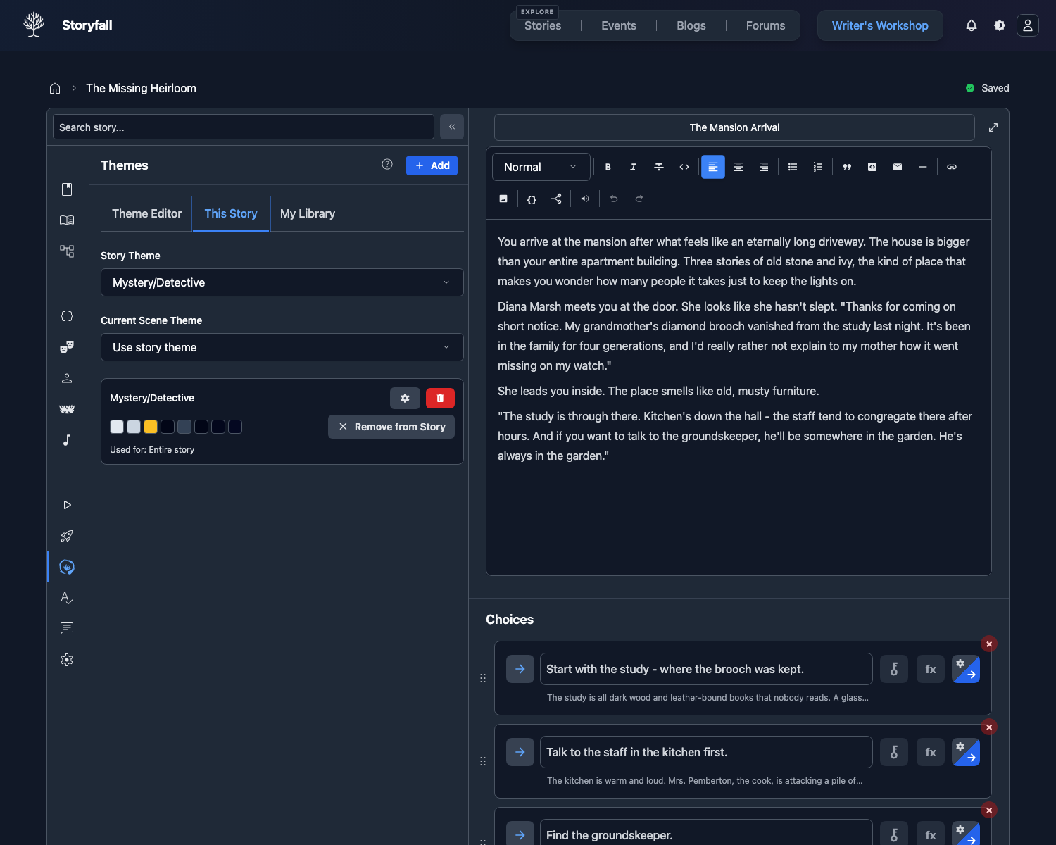The image size is (1056, 845).
Task: Toggle the theme mode icon in the navbar
Action: pos(1000,25)
